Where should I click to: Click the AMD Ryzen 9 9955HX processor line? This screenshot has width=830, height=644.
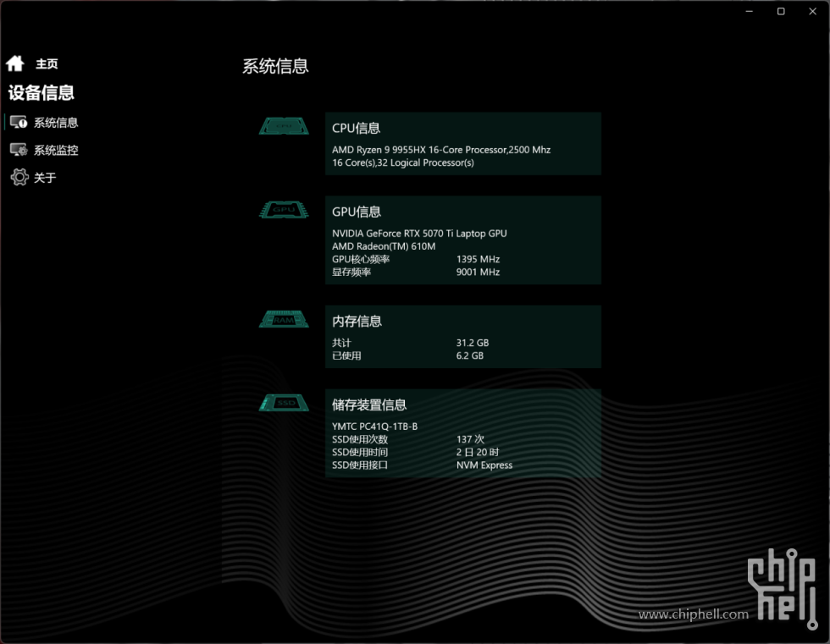point(441,150)
